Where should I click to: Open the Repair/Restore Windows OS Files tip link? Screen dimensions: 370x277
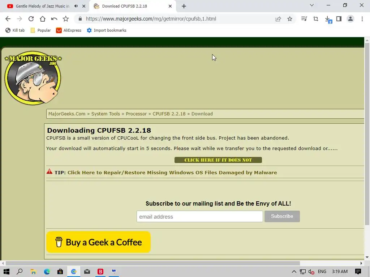click(x=172, y=172)
